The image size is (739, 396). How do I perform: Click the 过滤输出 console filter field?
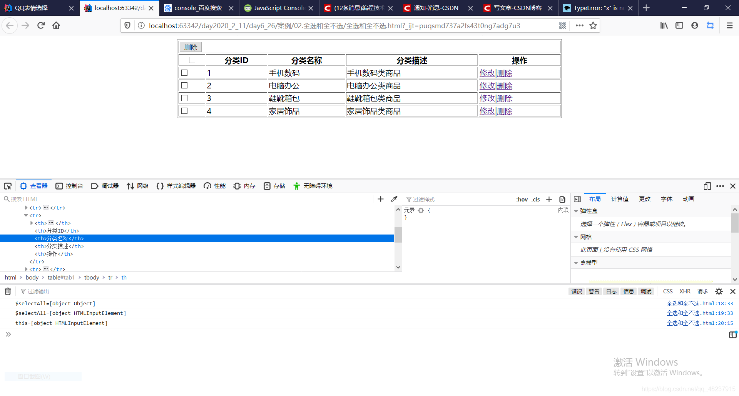point(293,291)
